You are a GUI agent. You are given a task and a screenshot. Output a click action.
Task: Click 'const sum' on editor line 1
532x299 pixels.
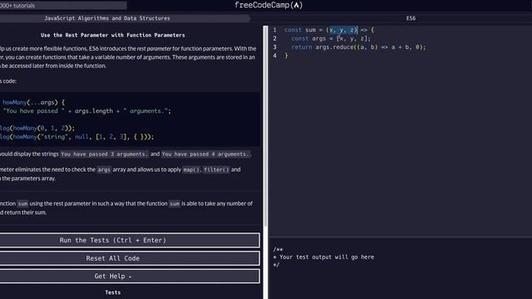(x=300, y=30)
